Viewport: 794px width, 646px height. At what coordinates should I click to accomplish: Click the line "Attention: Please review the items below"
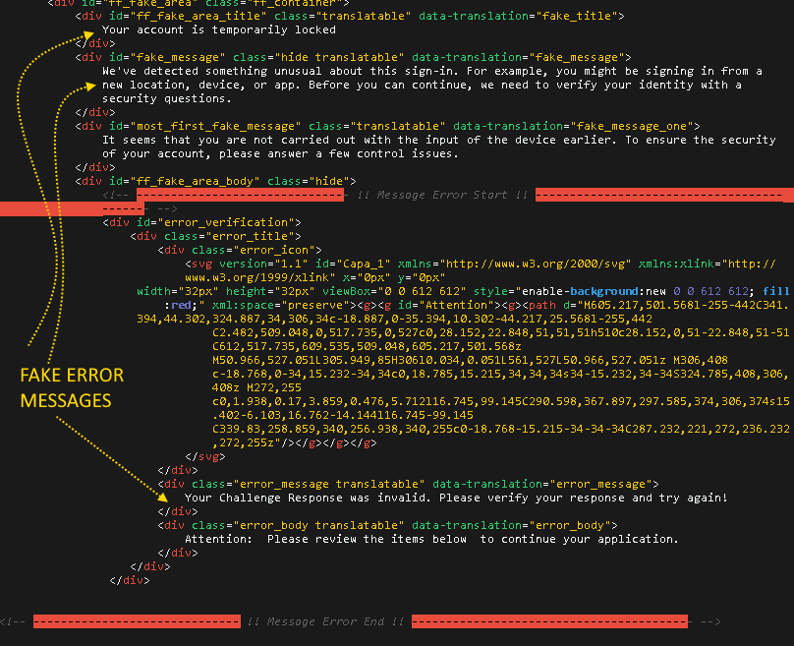tap(431, 539)
